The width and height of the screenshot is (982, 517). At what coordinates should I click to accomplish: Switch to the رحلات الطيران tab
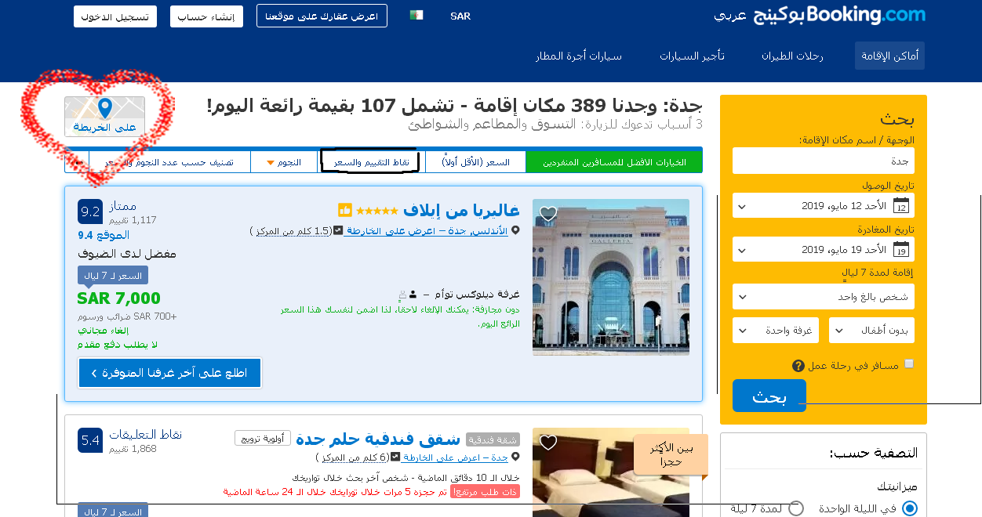click(x=793, y=55)
